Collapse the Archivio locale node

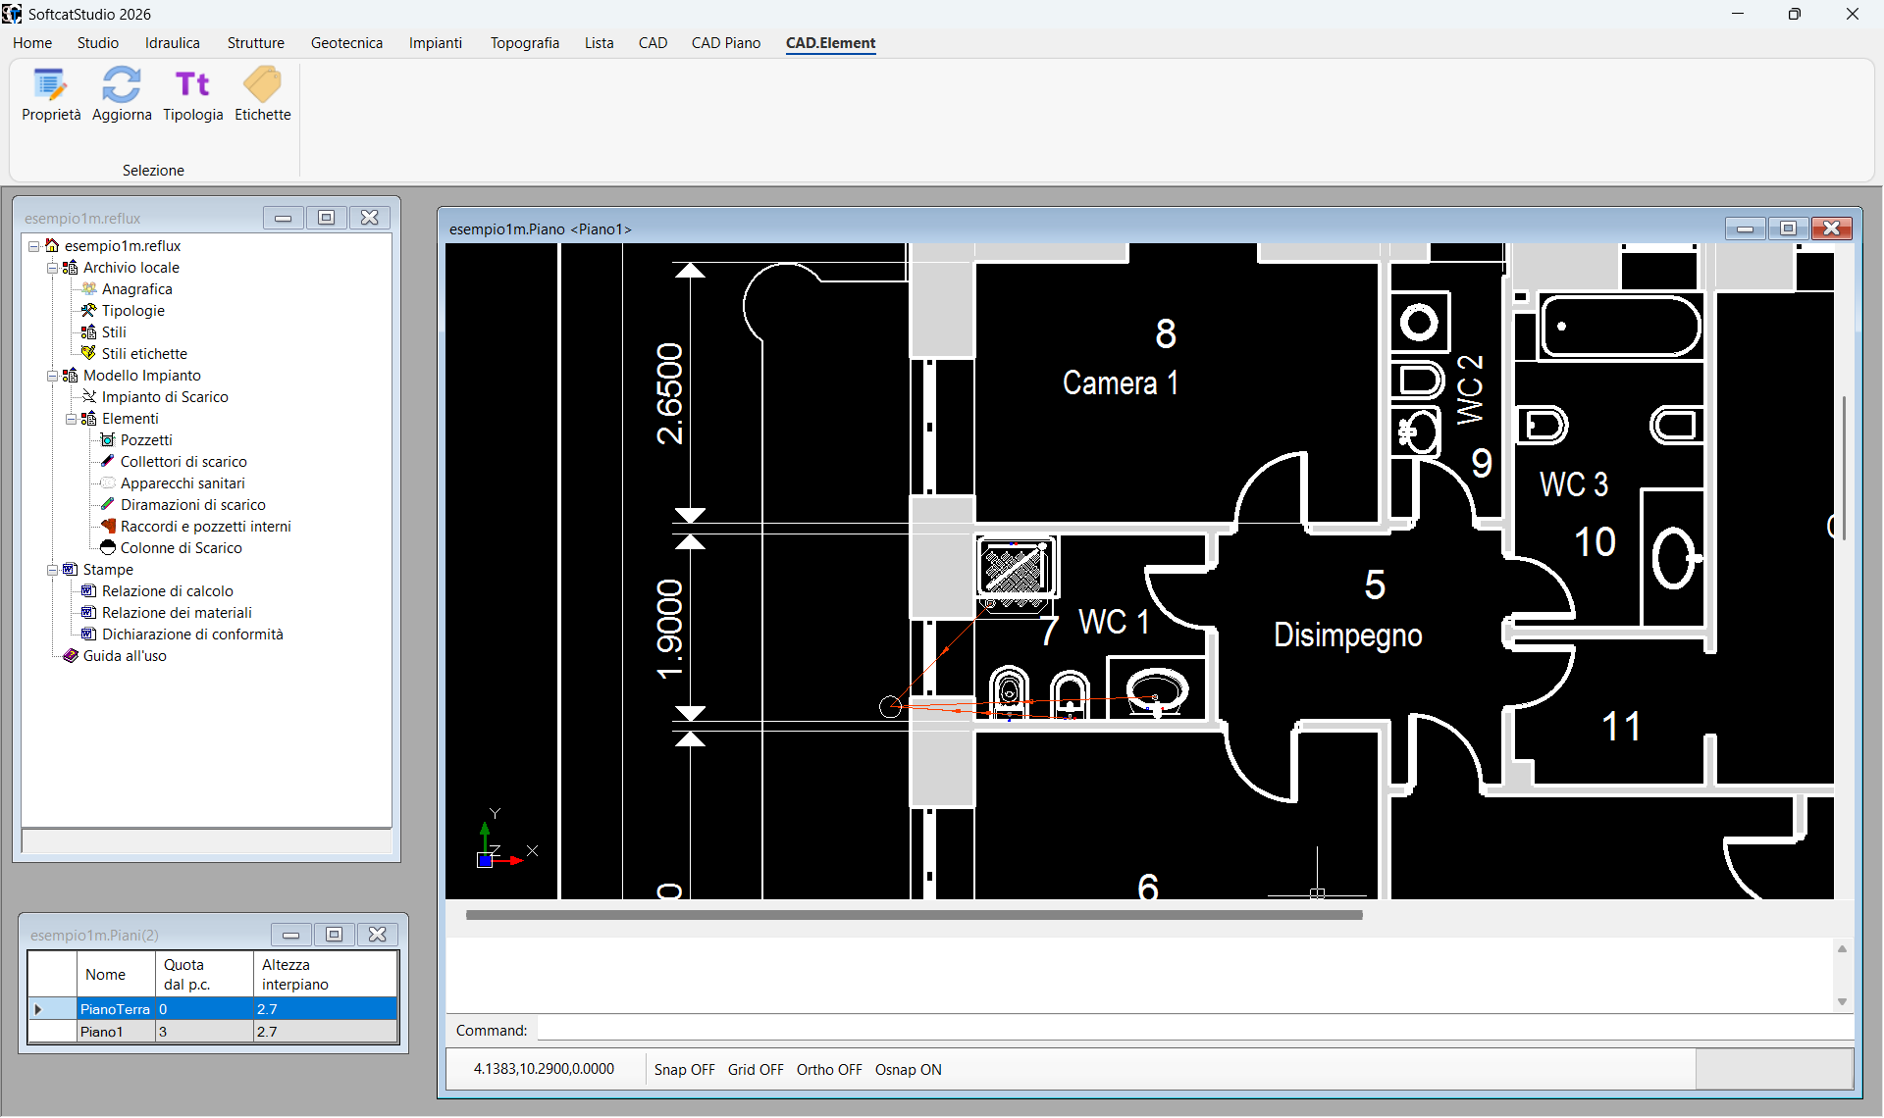pyautogui.click(x=52, y=268)
